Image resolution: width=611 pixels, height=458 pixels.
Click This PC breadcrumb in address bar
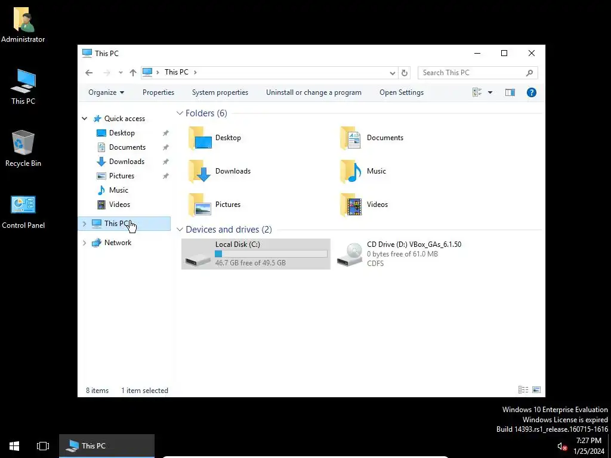coord(177,72)
